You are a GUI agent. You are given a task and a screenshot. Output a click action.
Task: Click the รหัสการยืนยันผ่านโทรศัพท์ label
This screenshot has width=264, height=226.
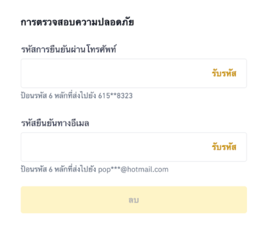point(69,49)
